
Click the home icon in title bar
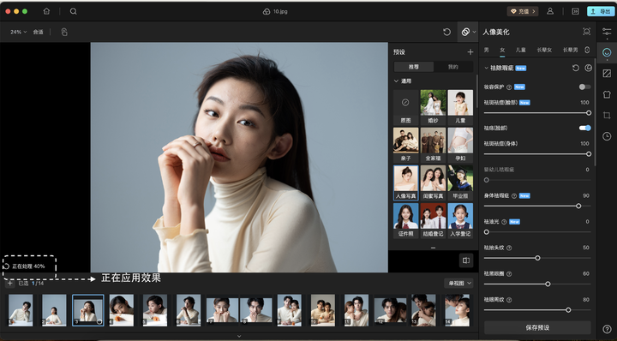point(46,11)
